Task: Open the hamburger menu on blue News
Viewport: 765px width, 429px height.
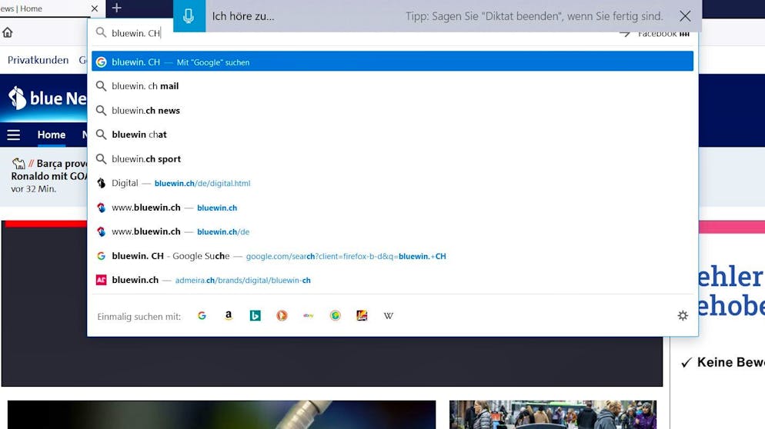Action: pos(14,135)
